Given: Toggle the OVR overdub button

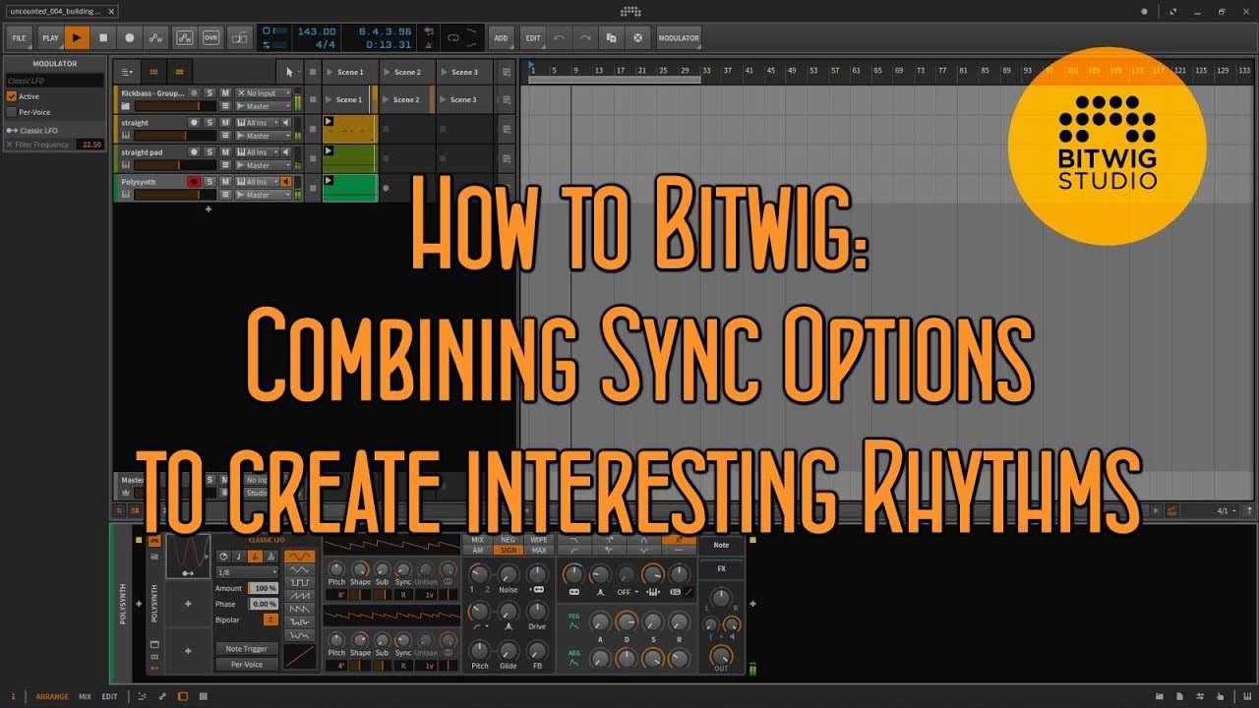Looking at the screenshot, I should click(x=210, y=37).
